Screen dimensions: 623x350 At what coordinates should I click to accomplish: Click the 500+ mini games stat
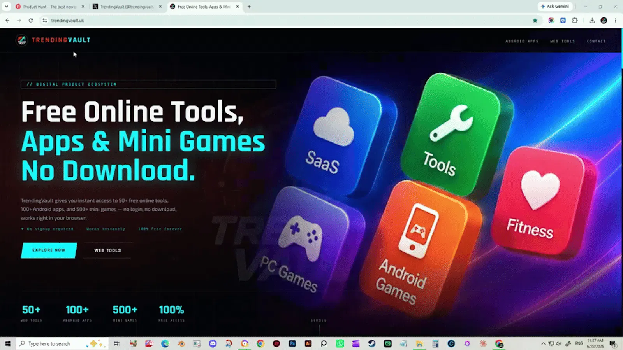click(125, 313)
